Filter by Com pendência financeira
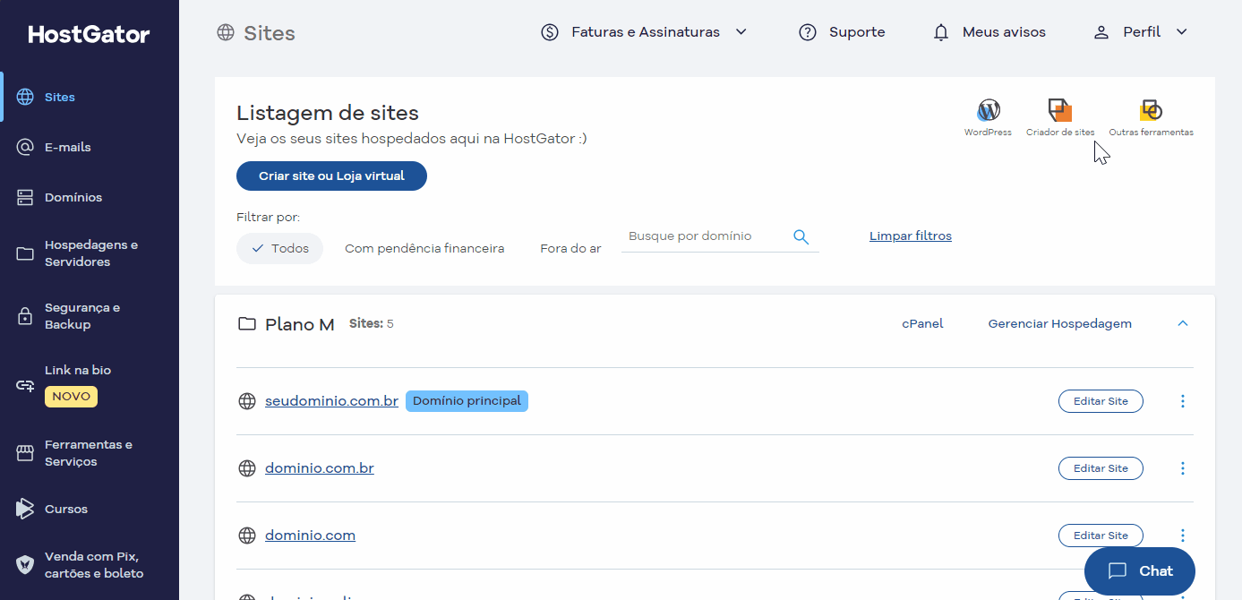 tap(424, 248)
